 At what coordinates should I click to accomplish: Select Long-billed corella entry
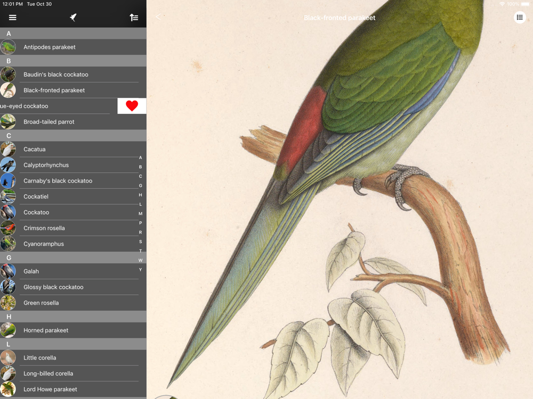pos(73,373)
